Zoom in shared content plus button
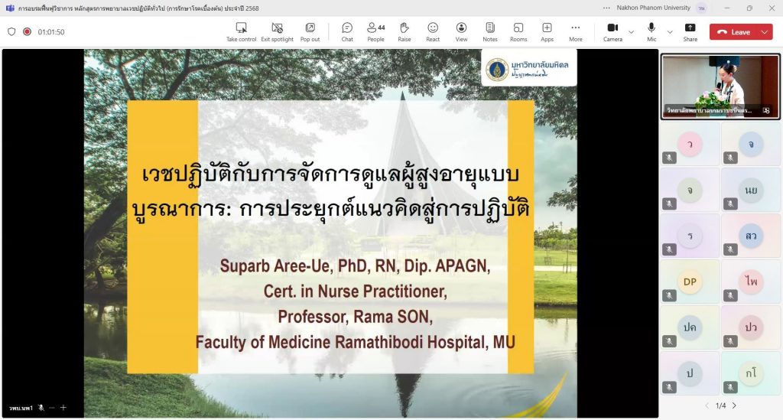The width and height of the screenshot is (783, 420). tap(63, 408)
